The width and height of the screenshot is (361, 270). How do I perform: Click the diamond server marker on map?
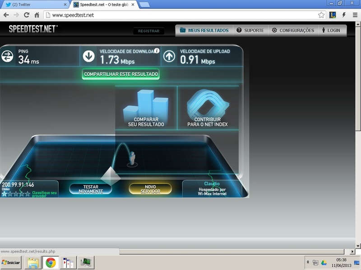pos(111,176)
